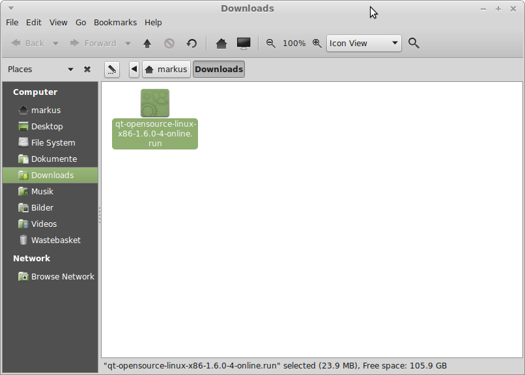Click the markus path bar button
Screen dimensions: 525x375
(x=166, y=70)
